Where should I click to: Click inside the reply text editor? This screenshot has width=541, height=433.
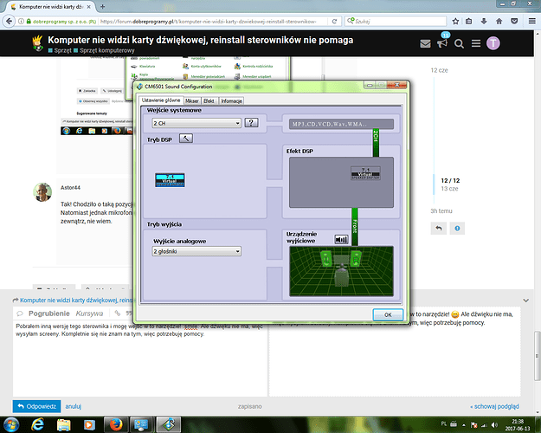[140, 358]
